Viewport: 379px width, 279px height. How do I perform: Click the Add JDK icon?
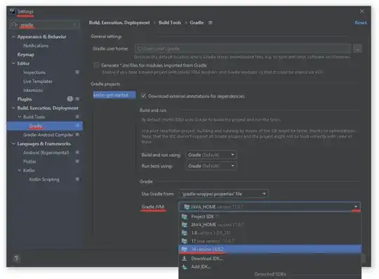[x=184, y=266]
